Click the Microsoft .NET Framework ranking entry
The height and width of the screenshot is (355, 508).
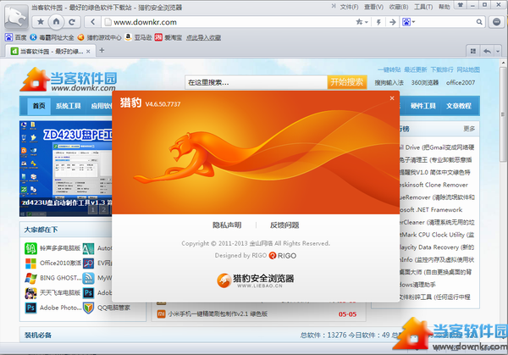coord(431,210)
